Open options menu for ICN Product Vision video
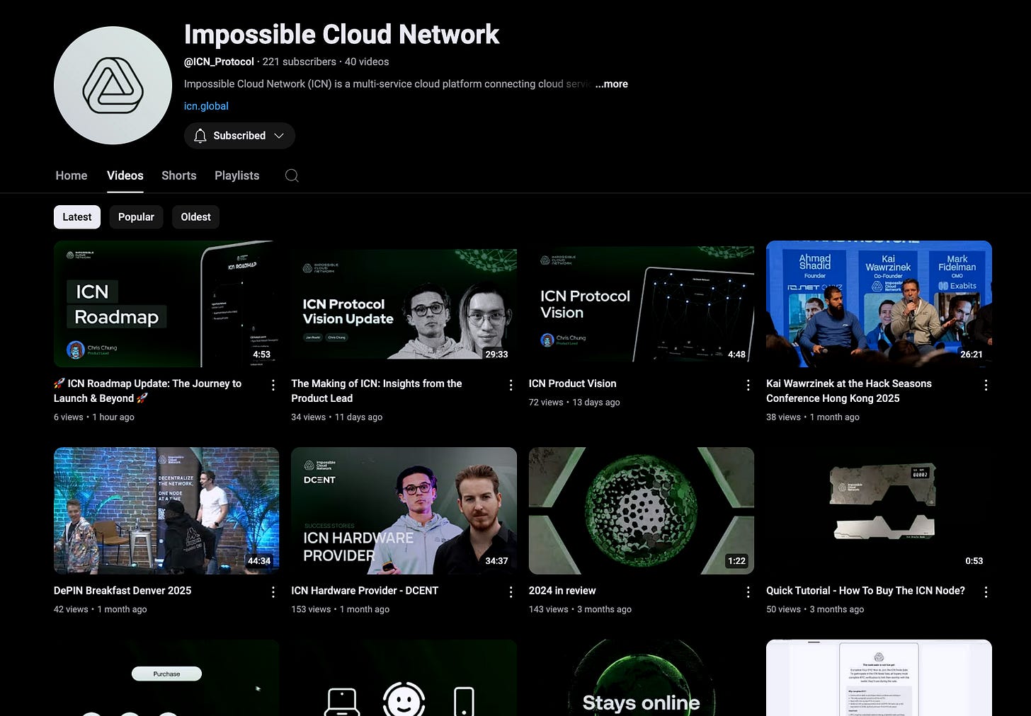The image size is (1031, 716). (748, 385)
